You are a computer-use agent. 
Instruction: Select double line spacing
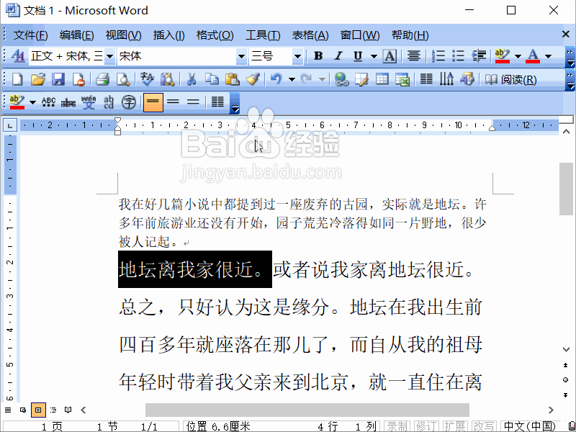193,102
